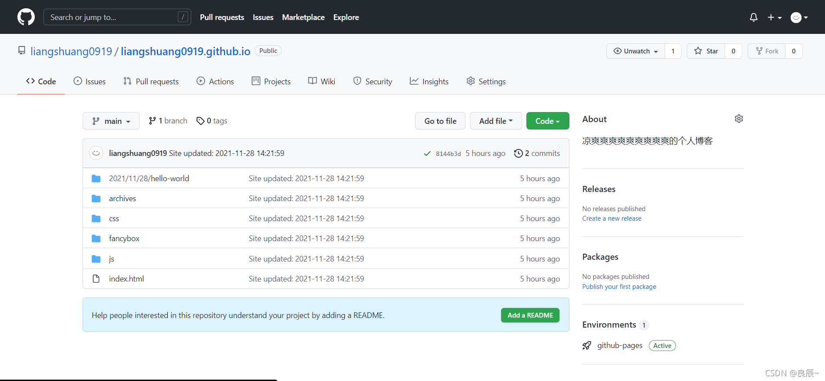
Task: Click the Insights tab graph icon
Action: coord(414,81)
